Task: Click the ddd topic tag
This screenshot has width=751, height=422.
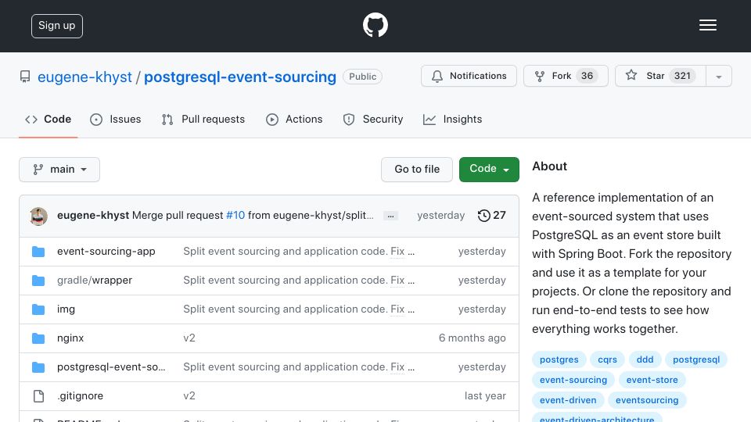Action: (645, 359)
